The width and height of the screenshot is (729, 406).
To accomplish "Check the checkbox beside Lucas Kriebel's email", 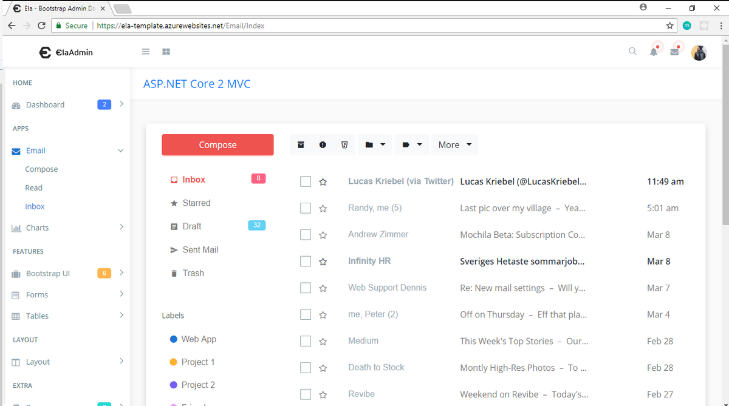I will pos(305,181).
